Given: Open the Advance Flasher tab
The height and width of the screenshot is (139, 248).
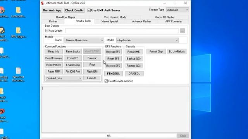Looking at the screenshot, I should (141, 21).
